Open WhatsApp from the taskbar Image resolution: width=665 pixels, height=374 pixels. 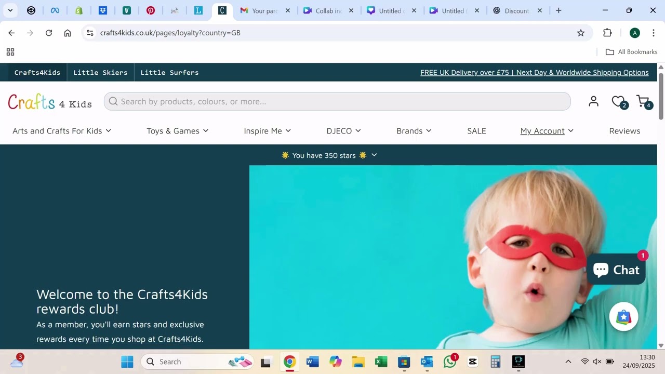pos(450,361)
